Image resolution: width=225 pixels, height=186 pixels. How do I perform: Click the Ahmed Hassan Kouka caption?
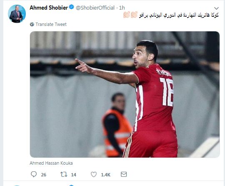51,163
